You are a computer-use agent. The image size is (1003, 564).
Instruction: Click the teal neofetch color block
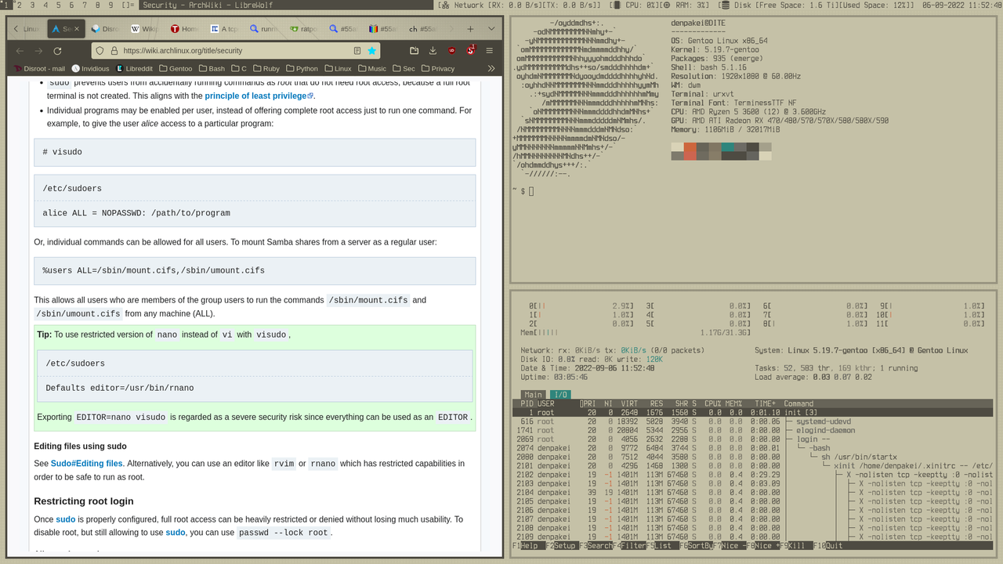(728, 147)
